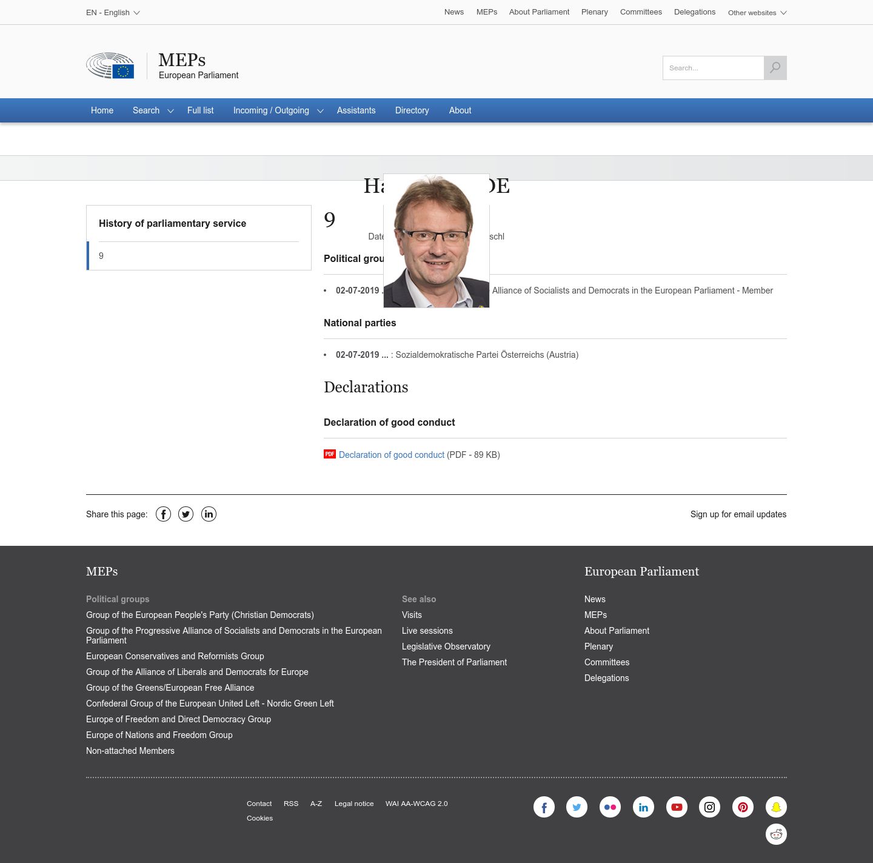The width and height of the screenshot is (873, 863).
Task: Click footer Contact link
Action: (259, 804)
